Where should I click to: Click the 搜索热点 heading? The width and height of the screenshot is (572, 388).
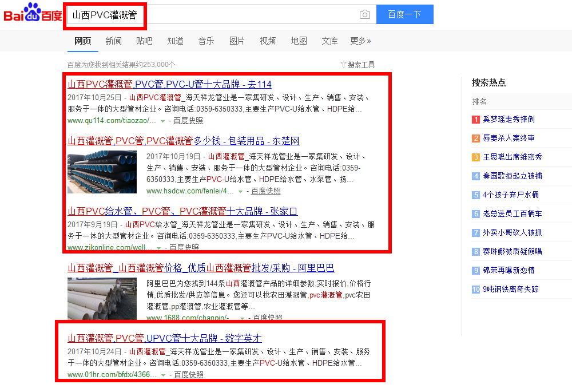point(489,82)
